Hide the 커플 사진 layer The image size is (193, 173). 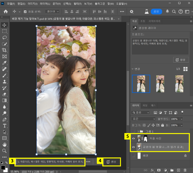click(x=133, y=138)
